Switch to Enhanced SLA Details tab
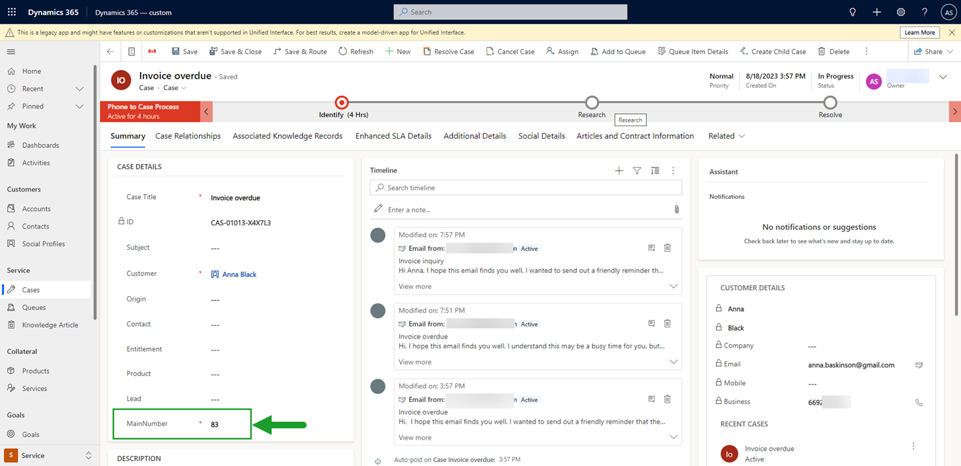Screen dimensions: 961x466 [x=393, y=136]
